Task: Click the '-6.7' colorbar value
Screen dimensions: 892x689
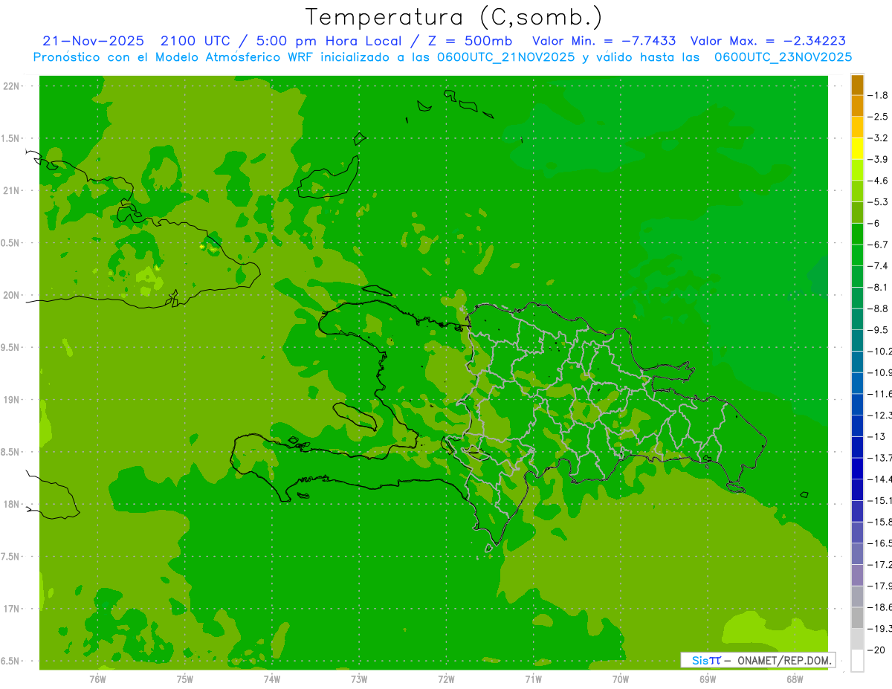Action: tap(879, 244)
